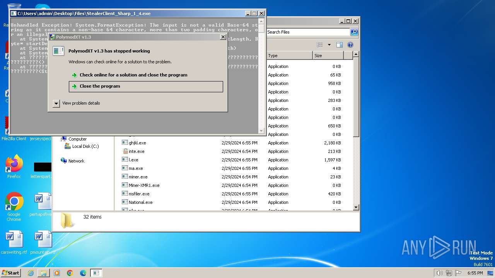495x278 pixels.
Task: Open the Firefox desktop shortcut
Action: [x=14, y=167]
